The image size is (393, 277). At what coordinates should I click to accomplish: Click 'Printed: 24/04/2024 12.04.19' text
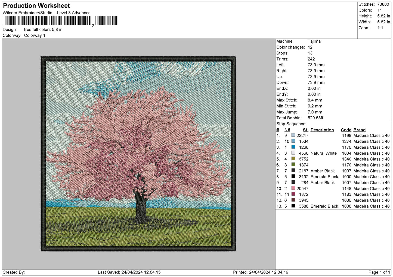click(x=261, y=272)
